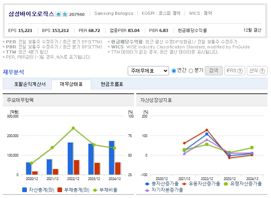Image resolution: width=271 pixels, height=198 pixels.
Task: Click the 2022/12 red 부채총계 bar
Action: [76, 167]
